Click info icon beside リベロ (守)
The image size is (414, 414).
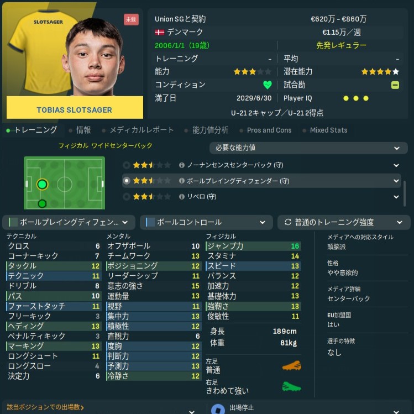tap(182, 197)
